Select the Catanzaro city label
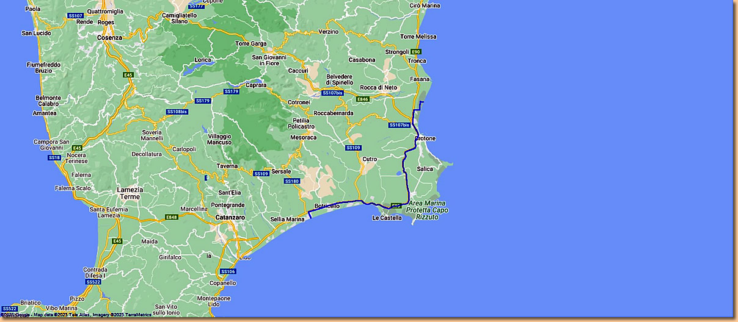 [x=230, y=217]
